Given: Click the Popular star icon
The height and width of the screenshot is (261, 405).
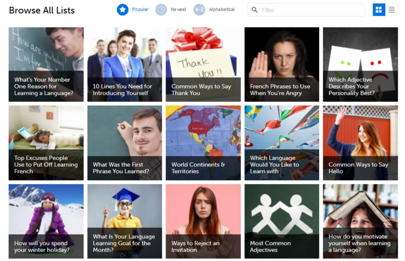Looking at the screenshot, I should click(x=123, y=10).
